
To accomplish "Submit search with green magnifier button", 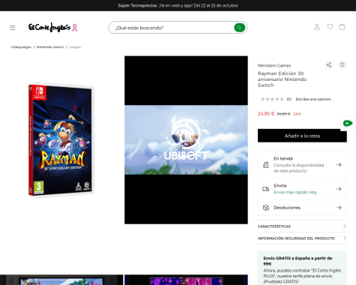I will tap(239, 28).
